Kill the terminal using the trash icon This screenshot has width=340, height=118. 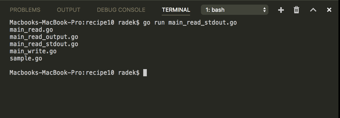click(296, 10)
